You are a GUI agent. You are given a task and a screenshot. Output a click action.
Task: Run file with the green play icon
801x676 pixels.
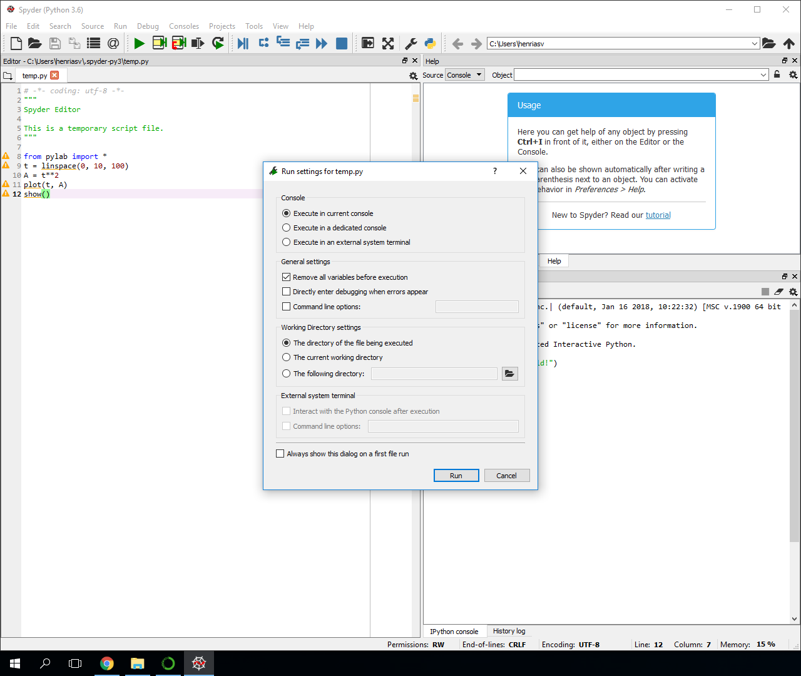click(140, 43)
